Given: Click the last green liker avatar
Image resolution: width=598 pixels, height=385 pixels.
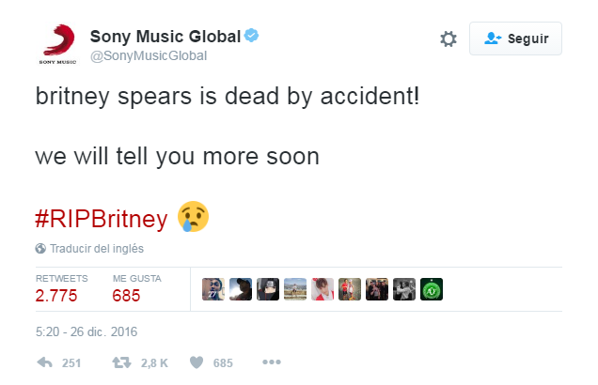Looking at the screenshot, I should (x=431, y=289).
